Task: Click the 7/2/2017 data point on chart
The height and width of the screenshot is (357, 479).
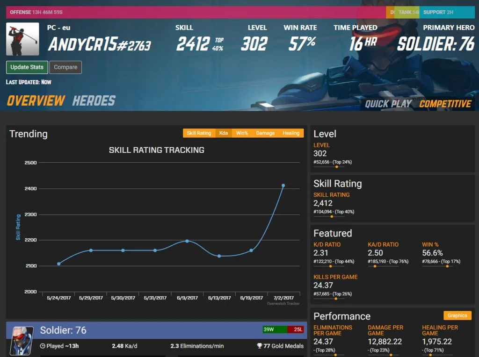Action: (283, 186)
